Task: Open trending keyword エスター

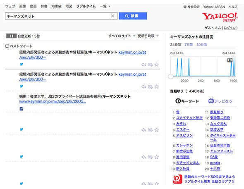Action: click(183, 129)
